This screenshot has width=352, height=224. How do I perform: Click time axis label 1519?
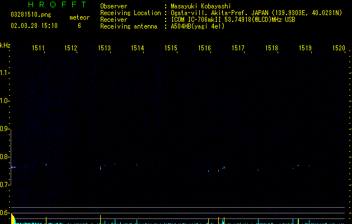click(x=305, y=48)
